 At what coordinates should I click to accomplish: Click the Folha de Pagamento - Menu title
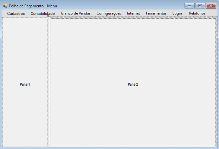coord(33,6)
